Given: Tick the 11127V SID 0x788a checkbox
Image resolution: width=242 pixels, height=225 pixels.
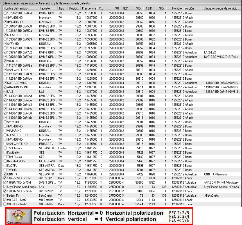Looking at the screenshot, I should (5, 66).
